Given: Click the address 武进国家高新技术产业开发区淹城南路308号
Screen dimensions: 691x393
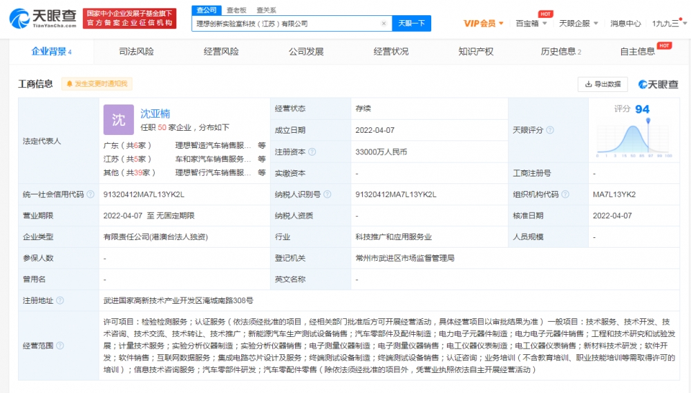Looking at the screenshot, I should pos(178,300).
